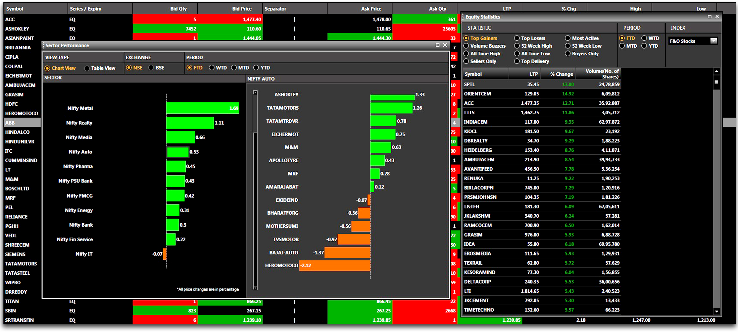Select TATAMOTORS row in market watch
The image size is (738, 332).
(x=22, y=264)
